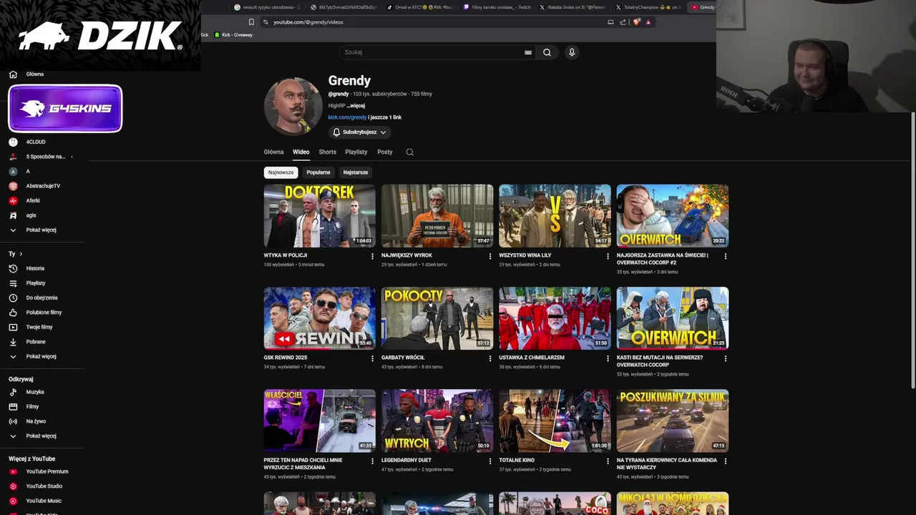
Task: Open options menu for NAJWIĘKSZY WYROK
Action: (490, 256)
